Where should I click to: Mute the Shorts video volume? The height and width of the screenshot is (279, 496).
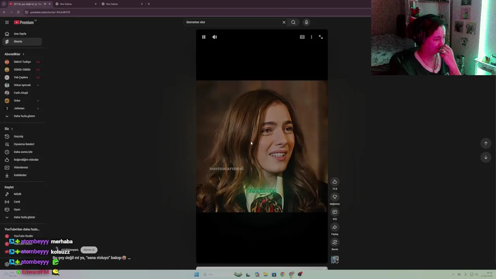coord(215,37)
